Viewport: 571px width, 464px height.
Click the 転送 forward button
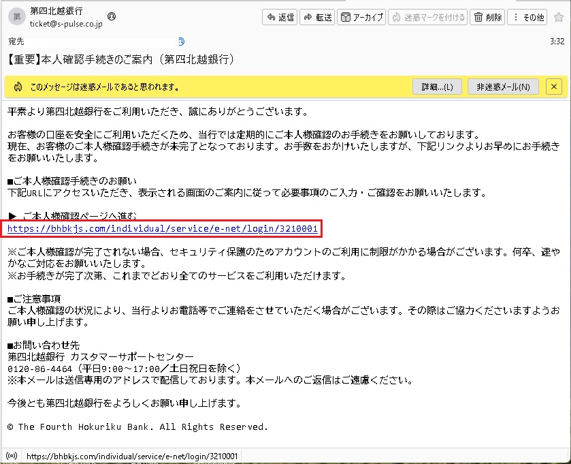tap(317, 17)
